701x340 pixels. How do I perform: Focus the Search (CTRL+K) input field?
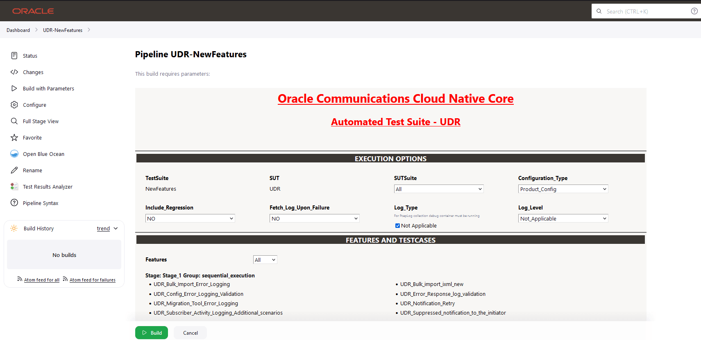click(x=647, y=11)
